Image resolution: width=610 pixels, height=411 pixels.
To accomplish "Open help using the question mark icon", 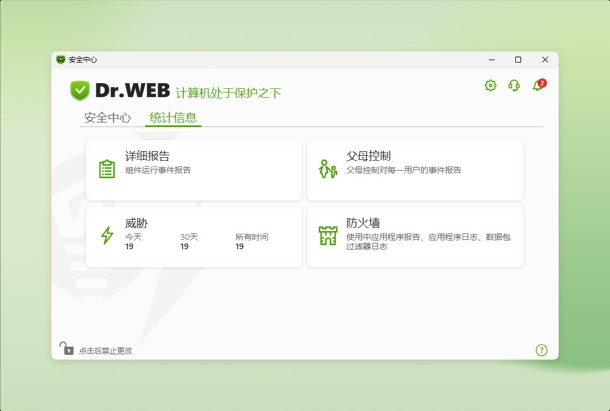I will [x=541, y=349].
